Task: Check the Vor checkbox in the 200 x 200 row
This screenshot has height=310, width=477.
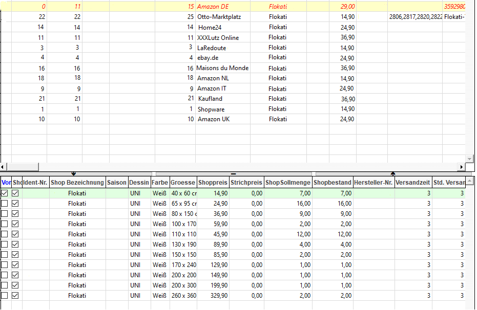Action: point(5,275)
